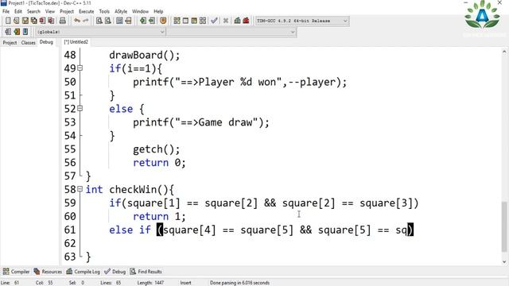Open the (globals) scope dropdown

pyautogui.click(x=101, y=32)
